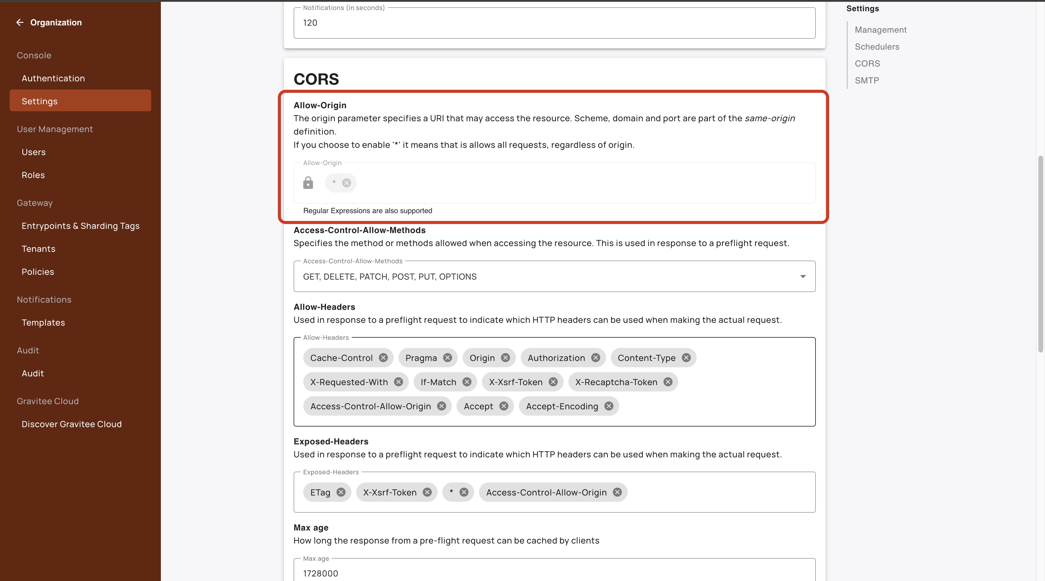Remove the If-Match header chip
Image resolution: width=1045 pixels, height=581 pixels.
(x=467, y=382)
